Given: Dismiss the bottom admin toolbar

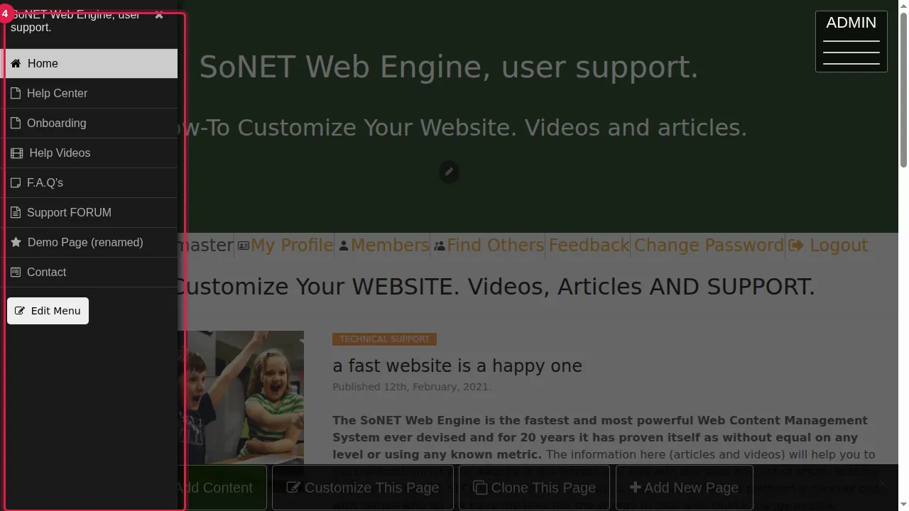Looking at the screenshot, I should [x=882, y=483].
